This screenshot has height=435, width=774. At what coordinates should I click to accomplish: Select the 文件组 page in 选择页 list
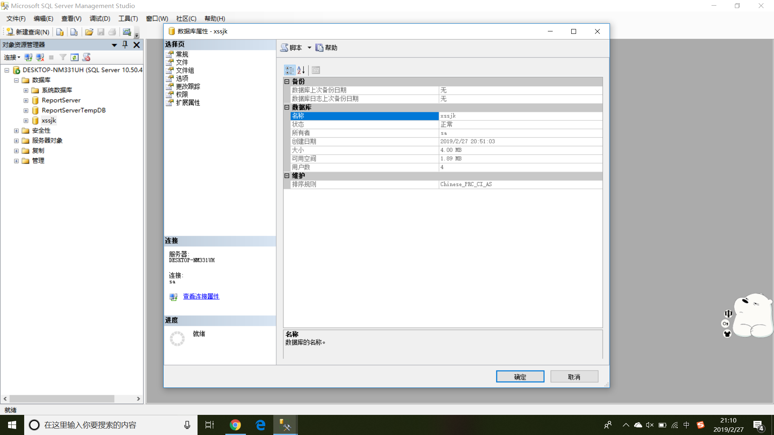point(185,70)
